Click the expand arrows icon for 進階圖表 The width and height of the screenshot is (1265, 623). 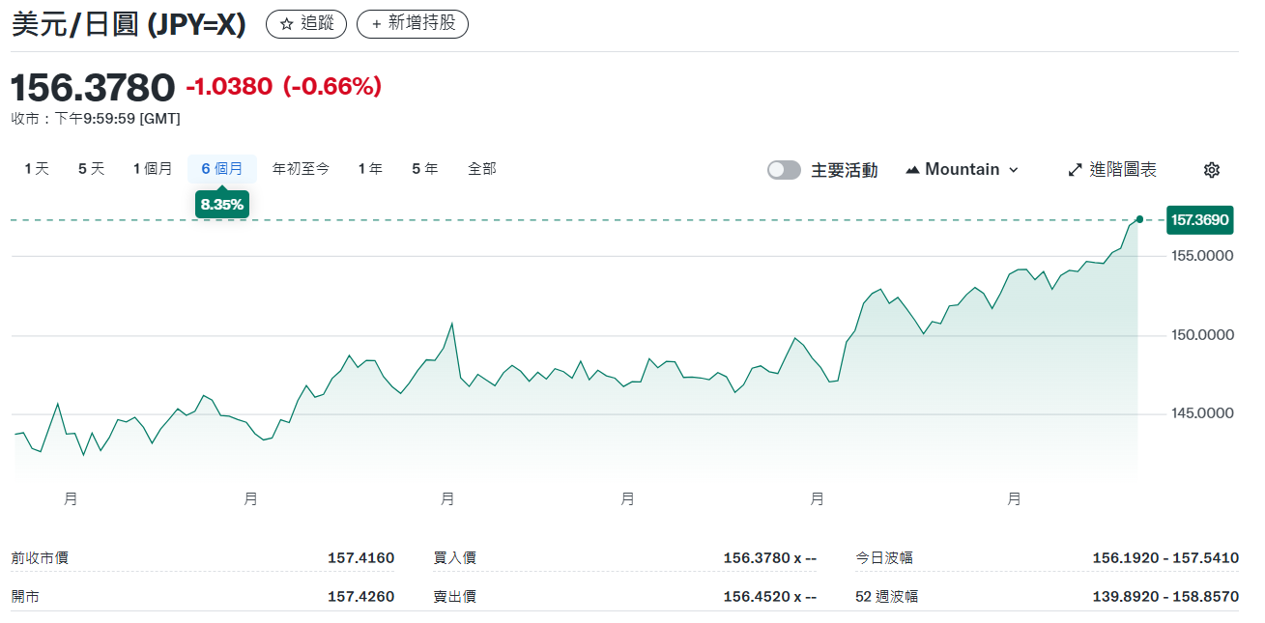pos(1075,170)
